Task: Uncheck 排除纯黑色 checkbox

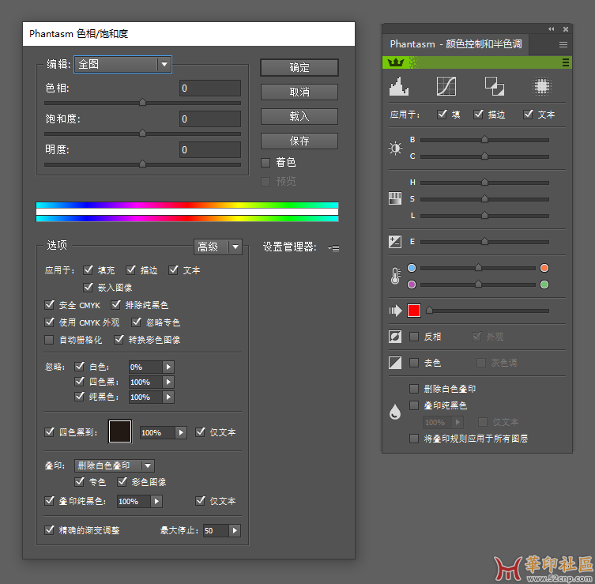Action: [115, 305]
